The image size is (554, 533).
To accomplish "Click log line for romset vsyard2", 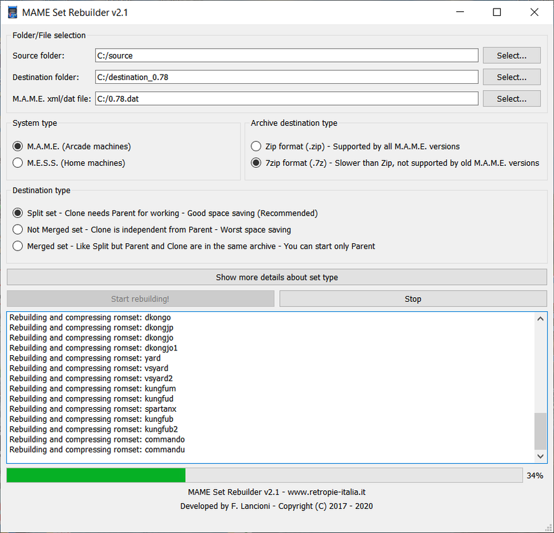I will 91,378.
